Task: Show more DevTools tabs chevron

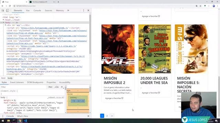Action: point(68,11)
